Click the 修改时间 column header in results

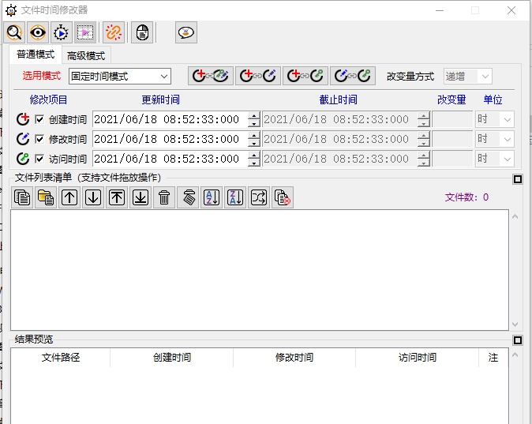(x=294, y=358)
